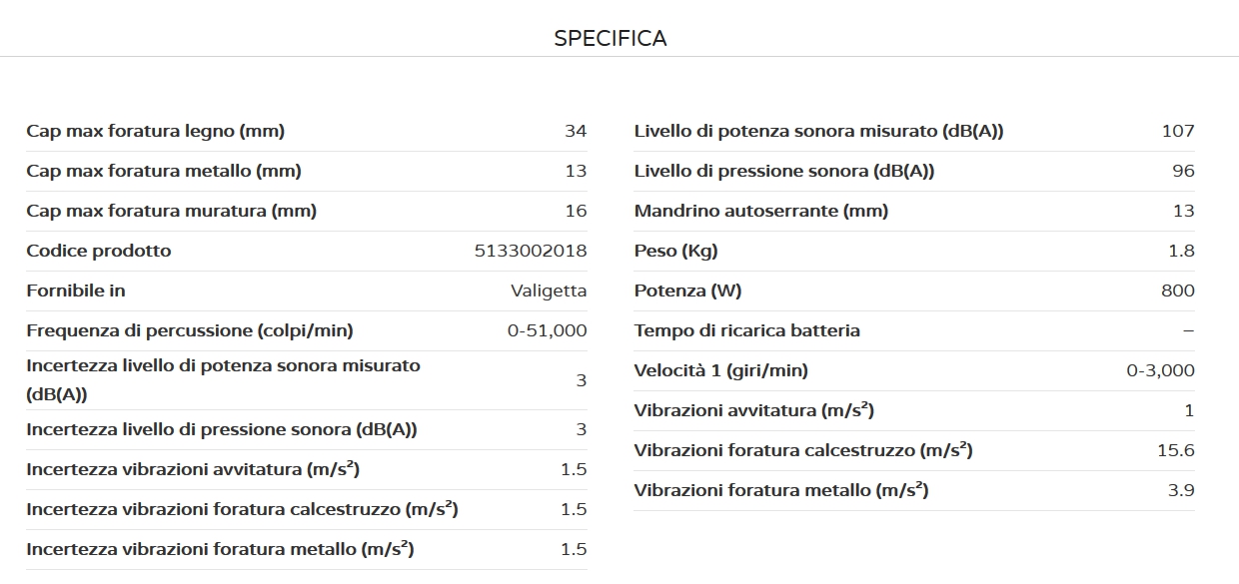Viewport: 1239px width, 584px height.
Task: Select the 107 sound power value
Action: pos(1178,131)
